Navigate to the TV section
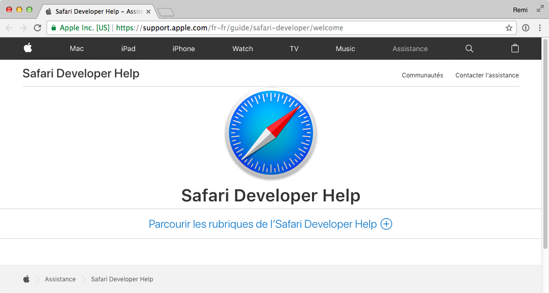The width and height of the screenshot is (549, 293). [x=294, y=49]
